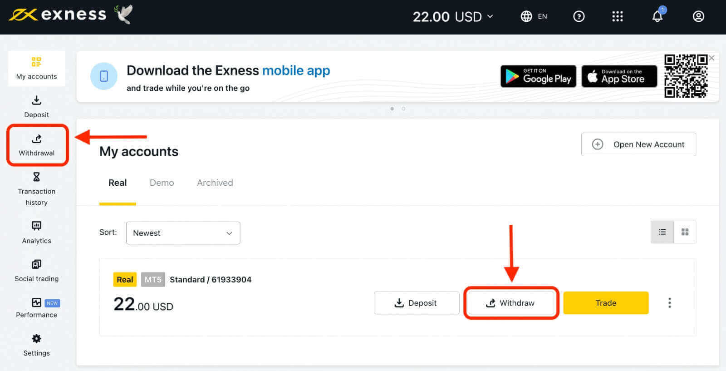
Task: Open Settings gear in sidebar
Action: (36, 345)
